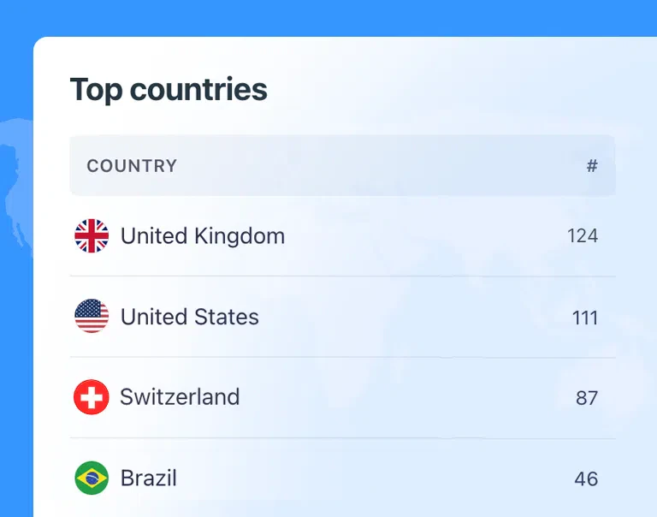
Task: Click the Switzerland flag icon
Action: 92,397
